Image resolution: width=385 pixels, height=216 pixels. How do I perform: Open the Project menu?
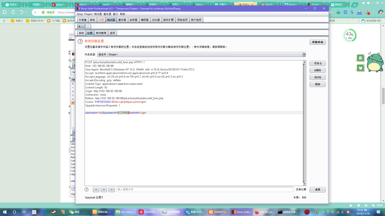tap(88, 14)
